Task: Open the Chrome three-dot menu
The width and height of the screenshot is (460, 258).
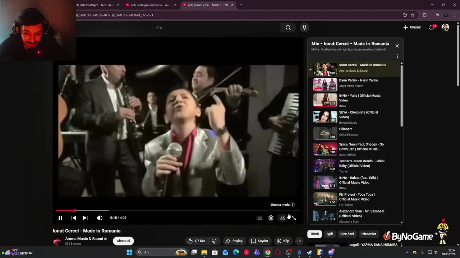Action: (455, 15)
